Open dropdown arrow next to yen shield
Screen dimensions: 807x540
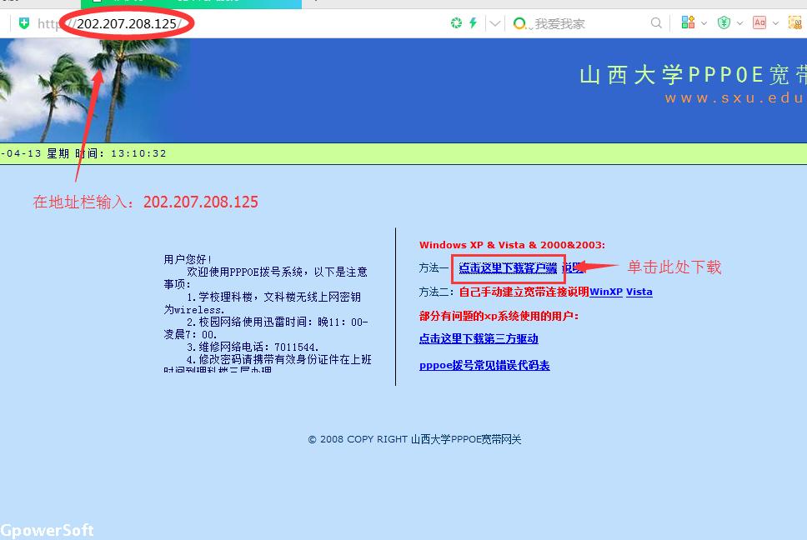tap(739, 23)
